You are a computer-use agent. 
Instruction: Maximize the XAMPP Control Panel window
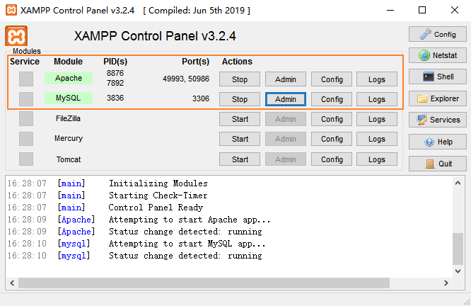point(422,10)
